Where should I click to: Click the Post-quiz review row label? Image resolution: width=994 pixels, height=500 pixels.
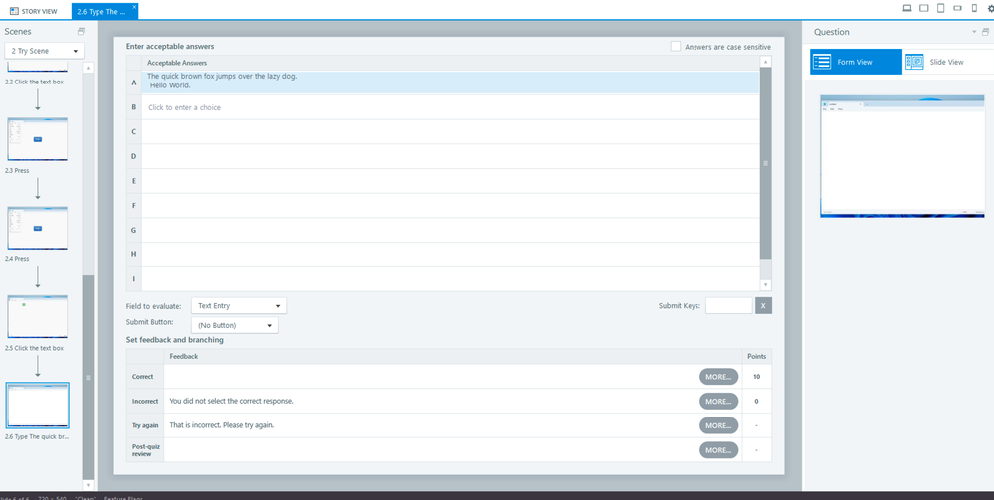click(x=146, y=450)
